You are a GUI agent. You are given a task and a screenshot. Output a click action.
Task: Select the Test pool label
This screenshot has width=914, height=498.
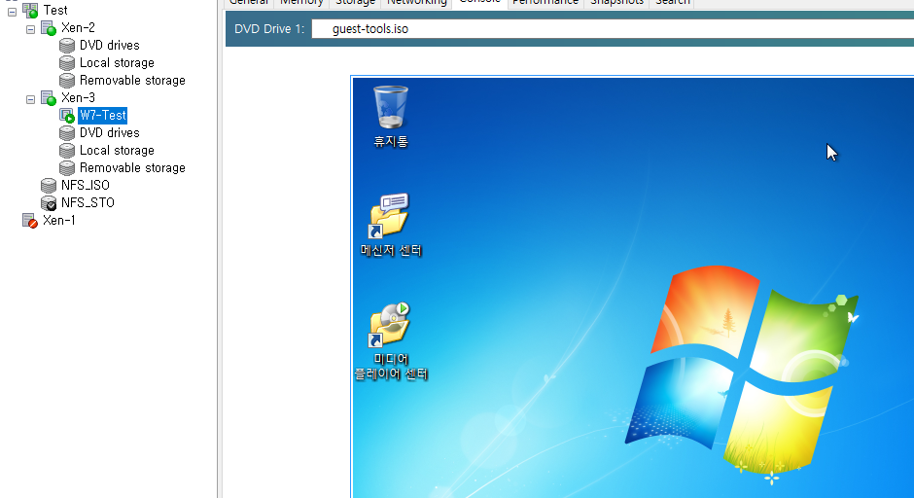(55, 11)
